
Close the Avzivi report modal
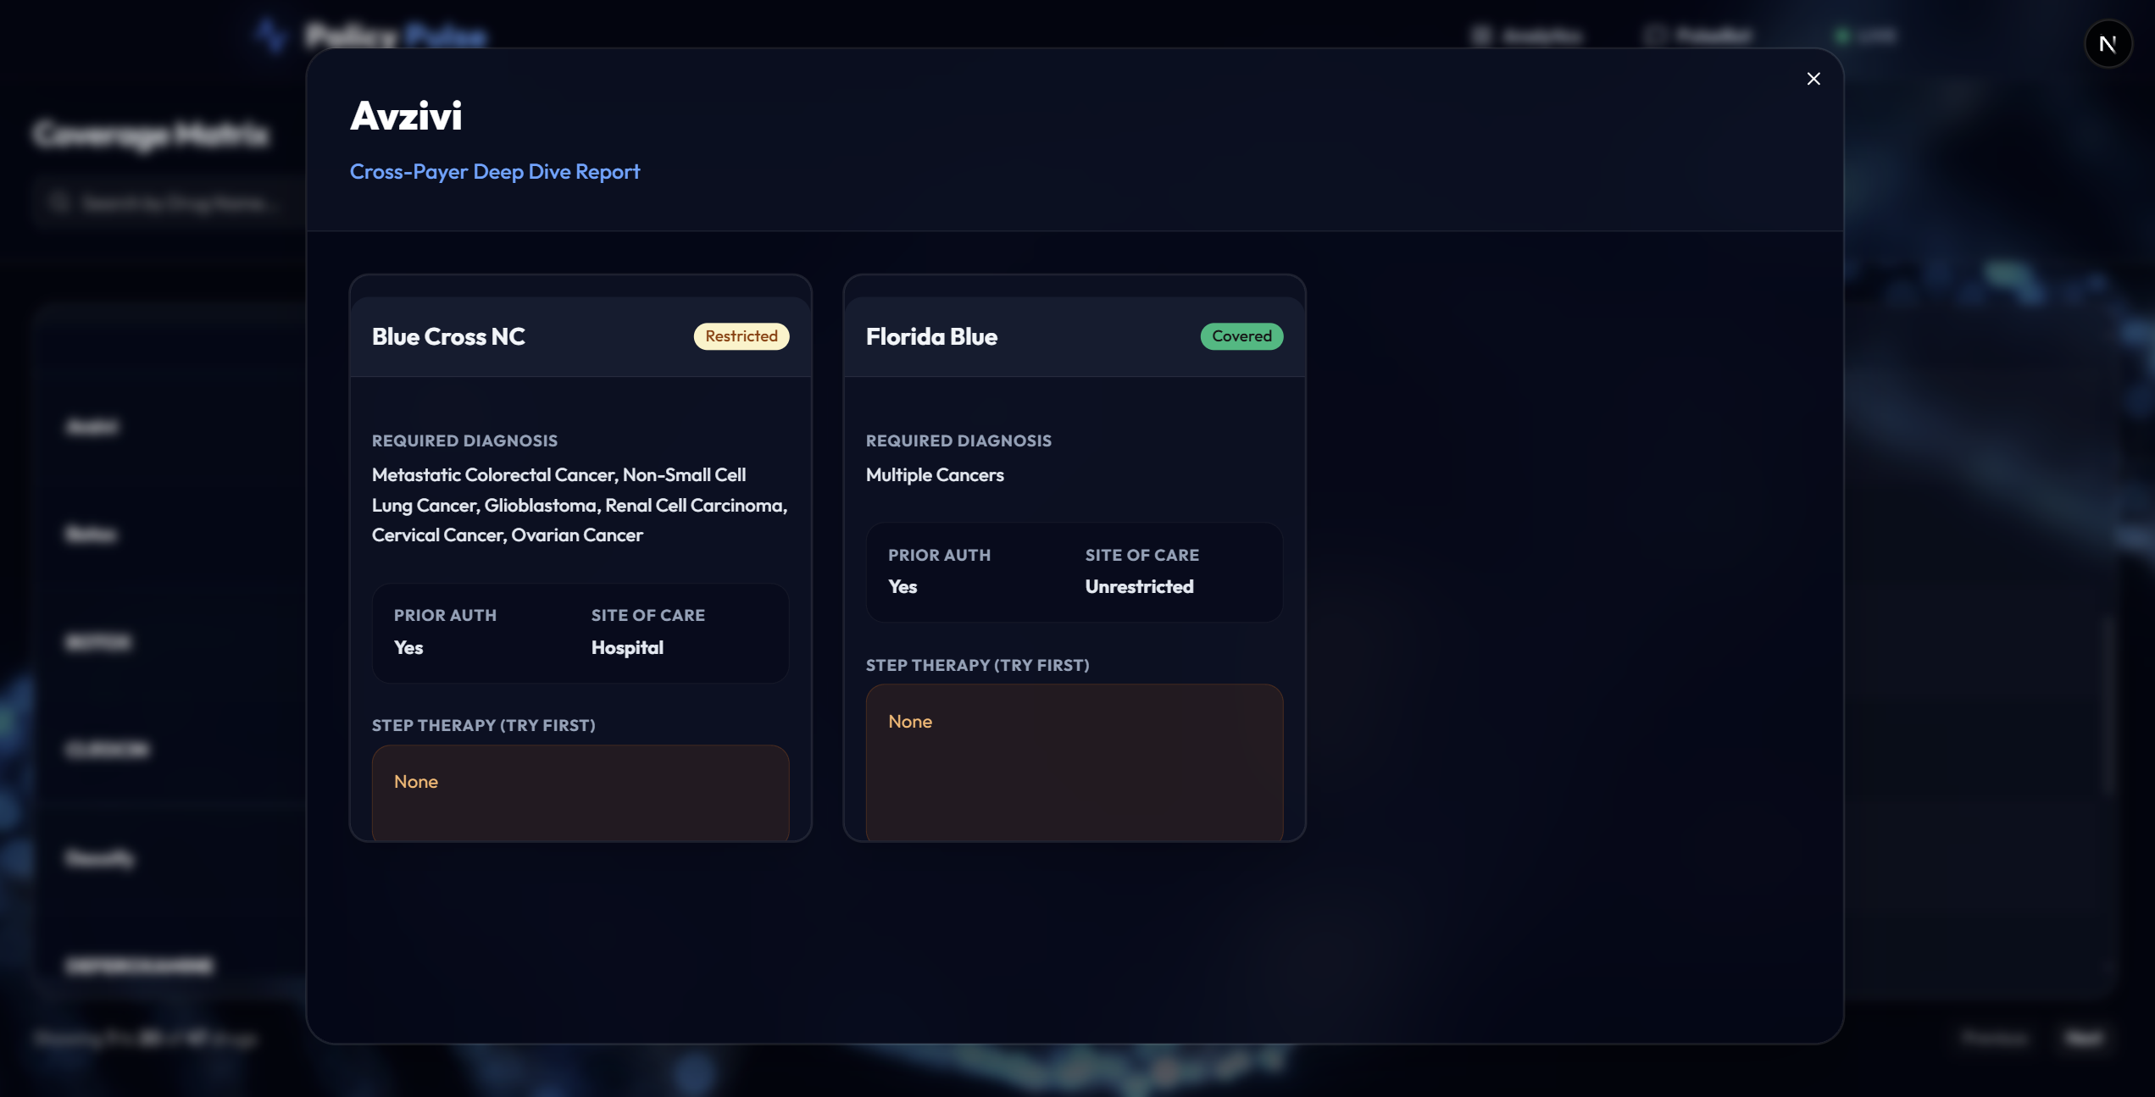pos(1813,79)
